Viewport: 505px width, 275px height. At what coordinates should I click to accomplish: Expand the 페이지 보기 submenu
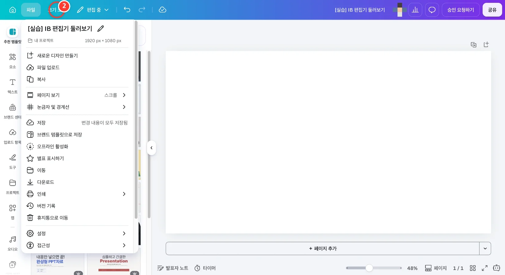[x=77, y=95]
